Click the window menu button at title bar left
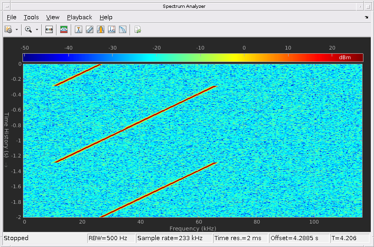This screenshot has height=247, width=374. (7, 6)
